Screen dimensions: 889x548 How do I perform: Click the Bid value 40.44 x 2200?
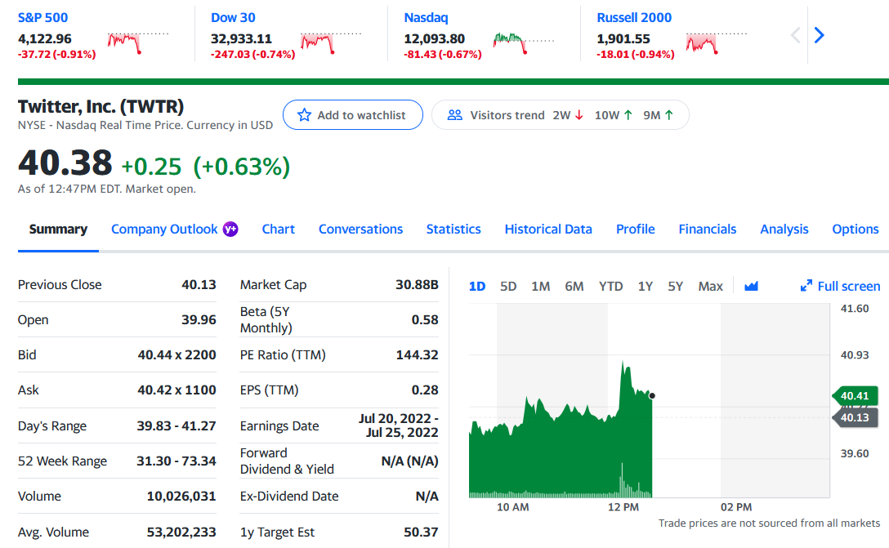(x=176, y=354)
